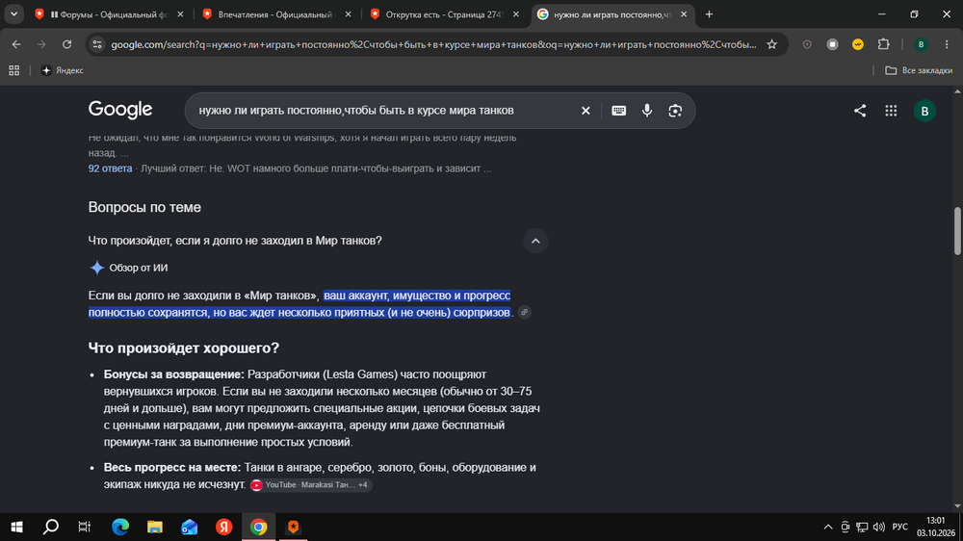Open Google account avatar B
Image resolution: width=963 pixels, height=541 pixels.
pos(924,111)
